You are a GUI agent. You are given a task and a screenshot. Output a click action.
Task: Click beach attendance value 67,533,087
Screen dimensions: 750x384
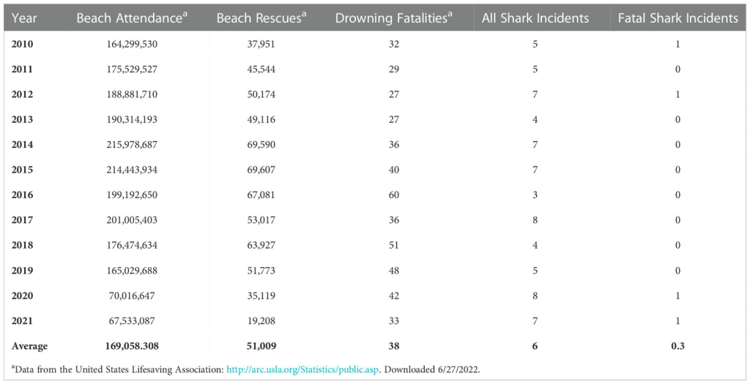pyautogui.click(x=132, y=320)
